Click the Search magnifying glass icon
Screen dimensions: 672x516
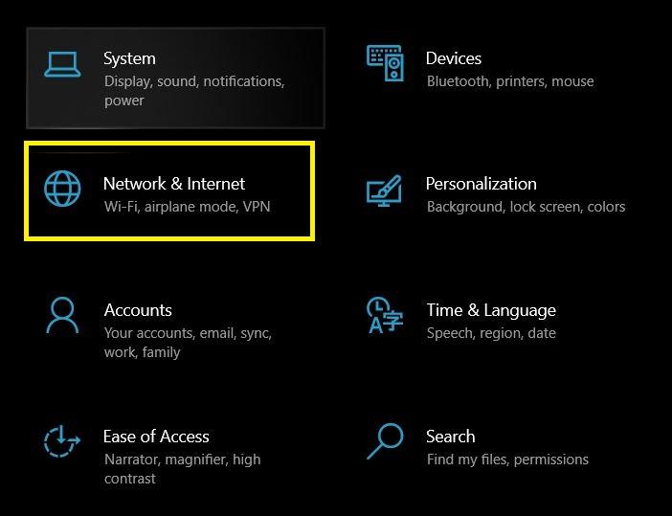385,440
